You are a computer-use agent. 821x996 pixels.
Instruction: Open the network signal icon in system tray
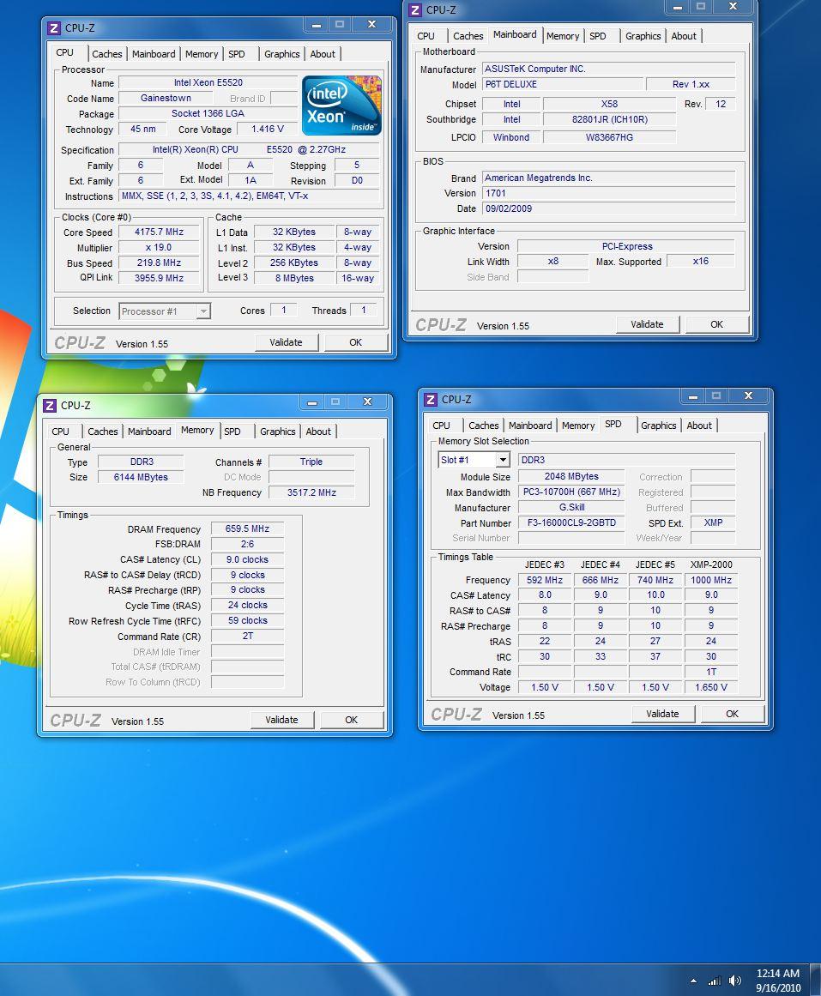tap(715, 981)
